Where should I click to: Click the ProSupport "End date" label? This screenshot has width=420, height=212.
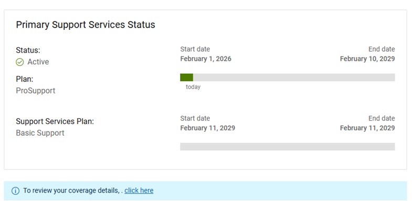tap(382, 49)
